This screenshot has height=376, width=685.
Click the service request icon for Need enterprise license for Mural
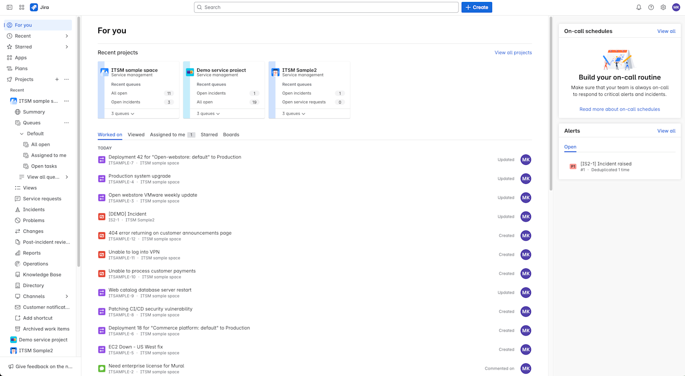[x=102, y=369]
